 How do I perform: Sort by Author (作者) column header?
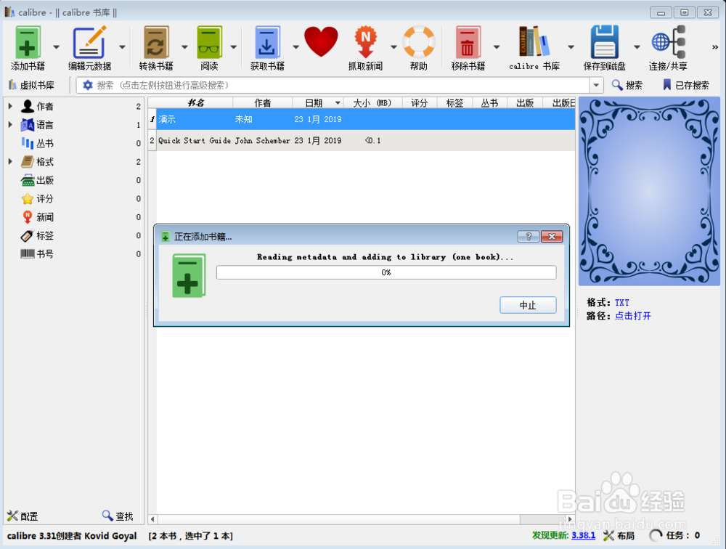263,103
